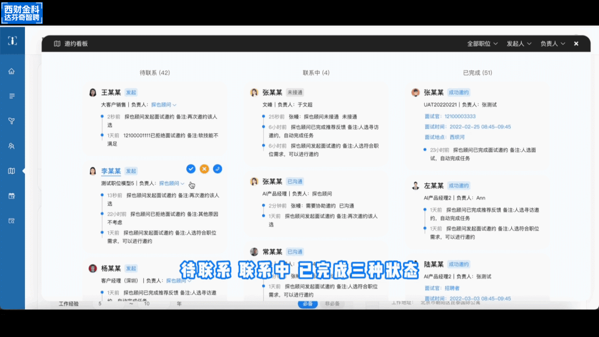Click 2秒前 log entry under 王某某
599x337 pixels.
pos(162,120)
